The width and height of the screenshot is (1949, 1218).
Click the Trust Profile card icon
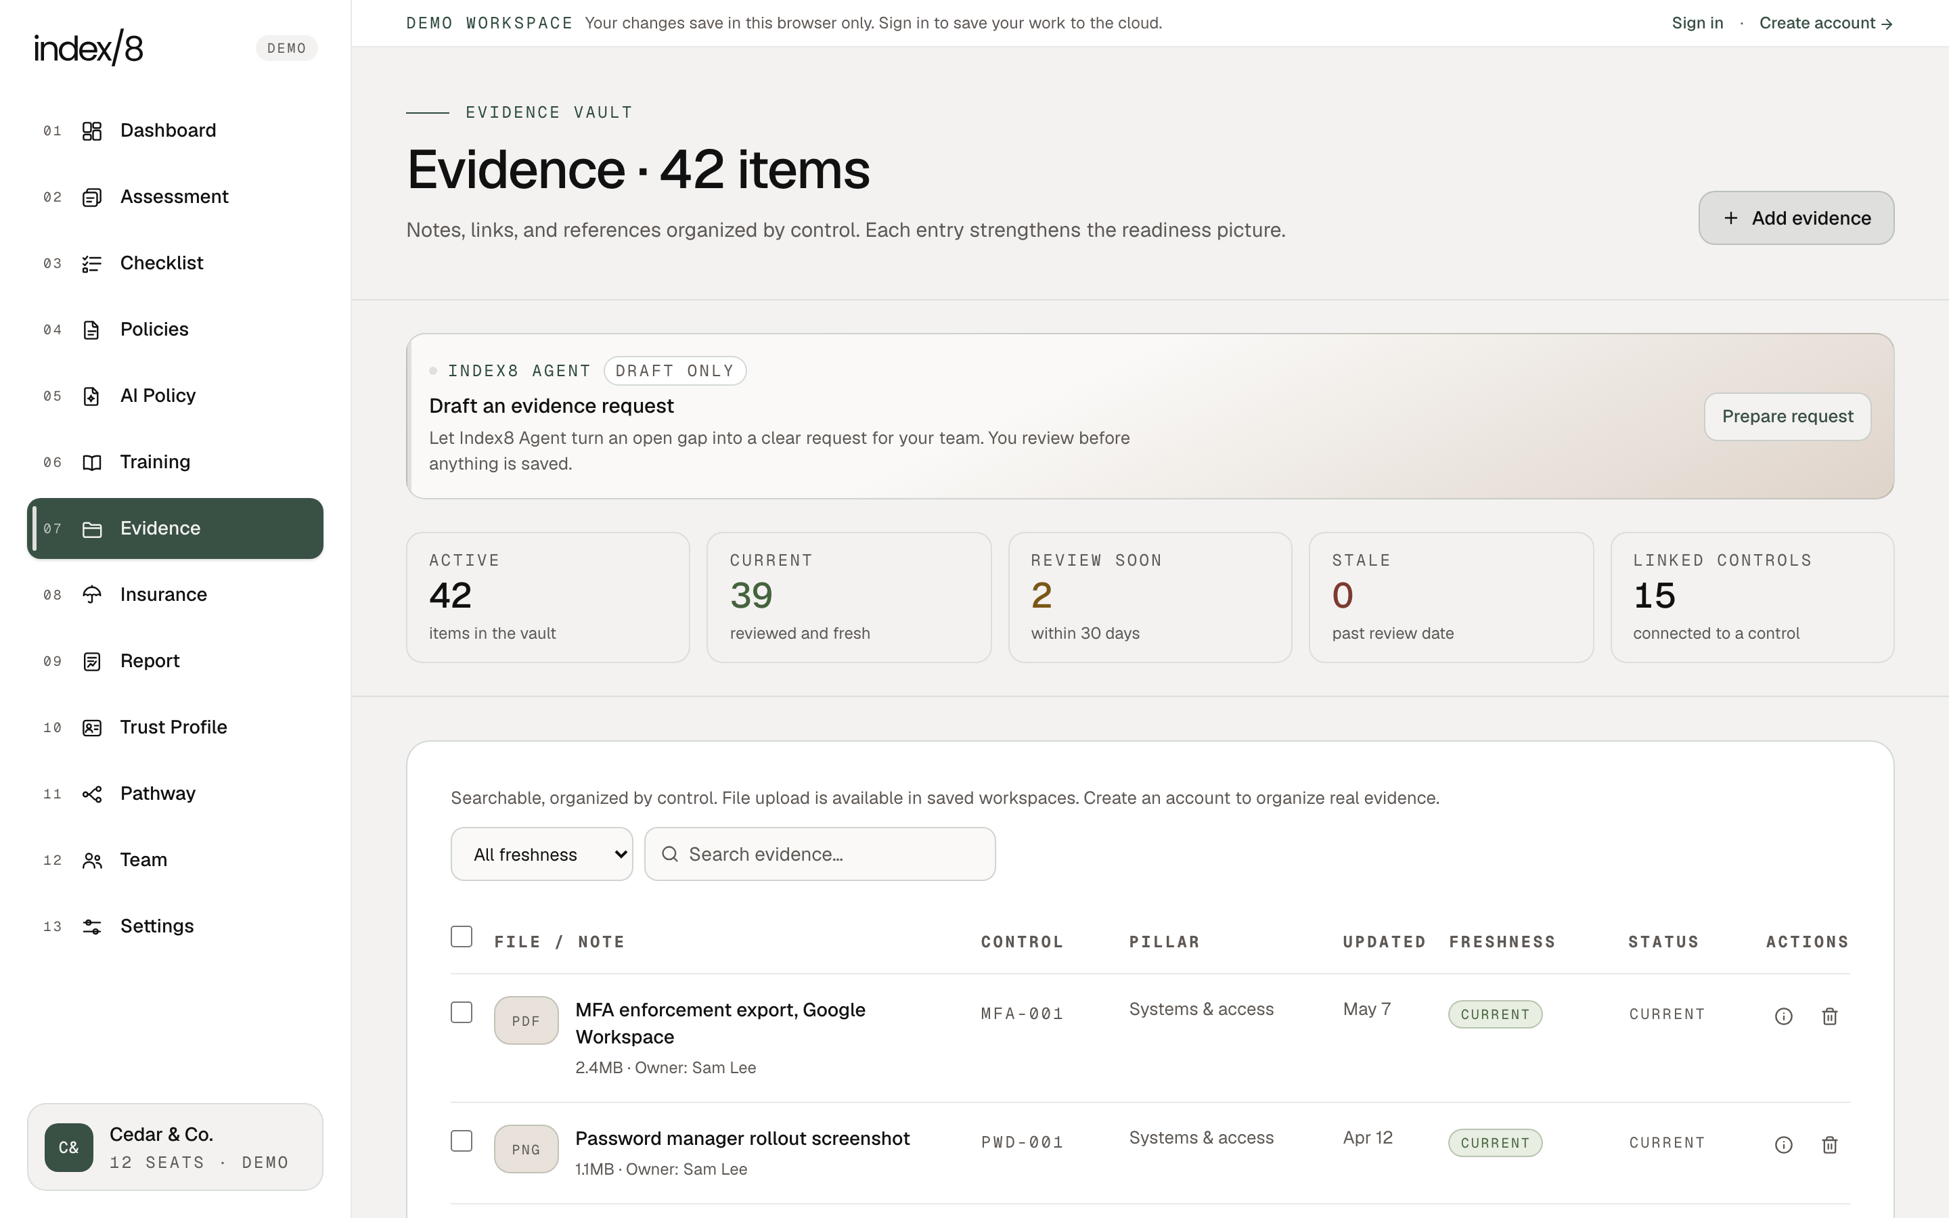point(92,727)
